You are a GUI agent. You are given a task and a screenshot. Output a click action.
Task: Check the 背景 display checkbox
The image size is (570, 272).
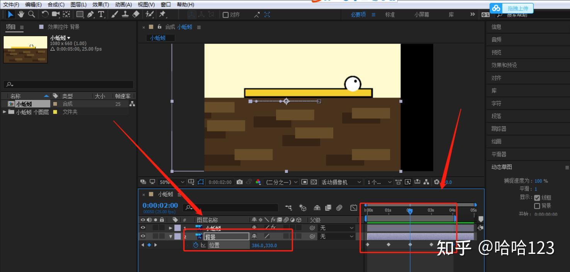pos(537,206)
